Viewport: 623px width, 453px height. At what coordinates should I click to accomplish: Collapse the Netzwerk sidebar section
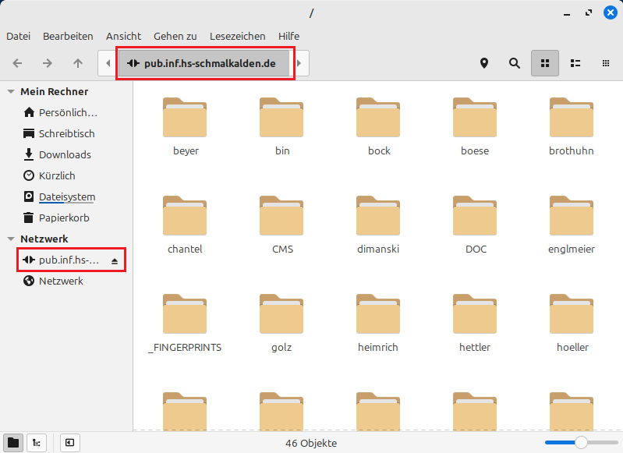pos(11,239)
